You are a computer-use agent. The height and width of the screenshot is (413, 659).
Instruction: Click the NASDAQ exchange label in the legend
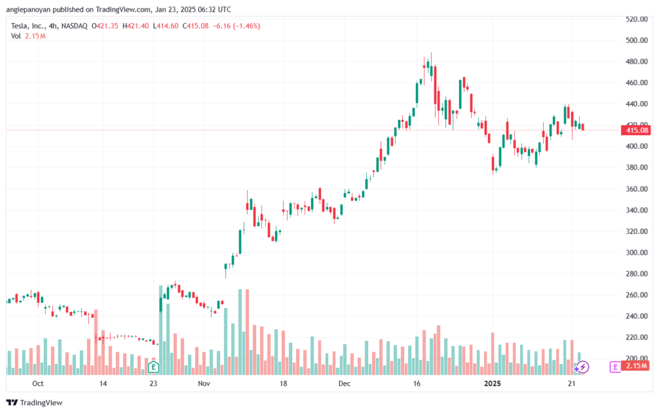74,26
